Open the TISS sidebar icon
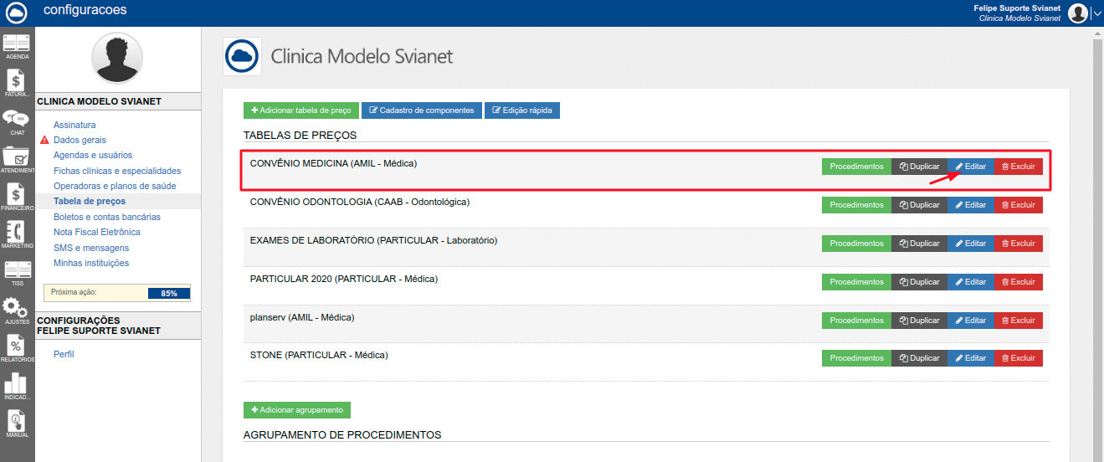 pyautogui.click(x=17, y=273)
